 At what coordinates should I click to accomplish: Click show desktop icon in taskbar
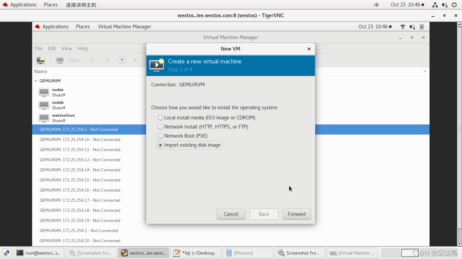6,253
